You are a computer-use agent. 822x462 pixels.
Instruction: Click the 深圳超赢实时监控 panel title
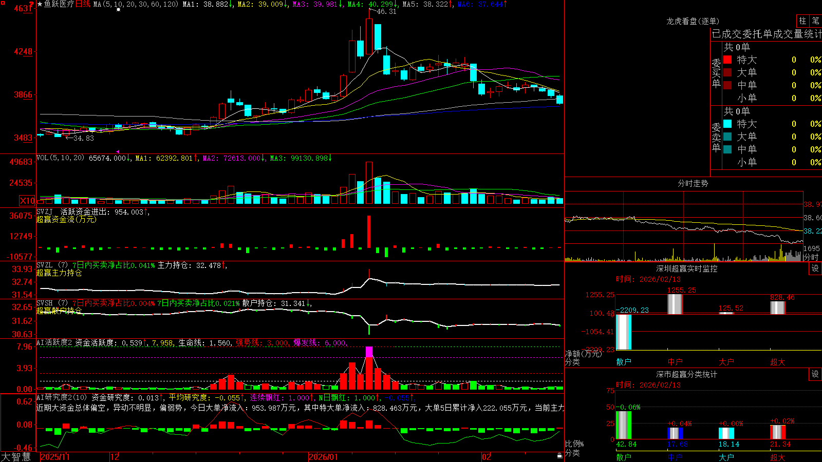(x=686, y=268)
